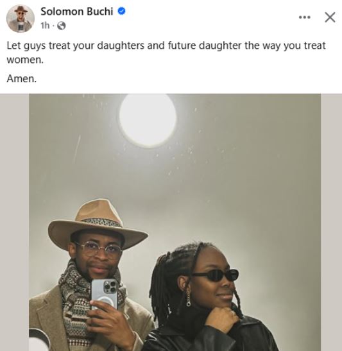
Task: Close the post with the X button
Action: tap(330, 17)
